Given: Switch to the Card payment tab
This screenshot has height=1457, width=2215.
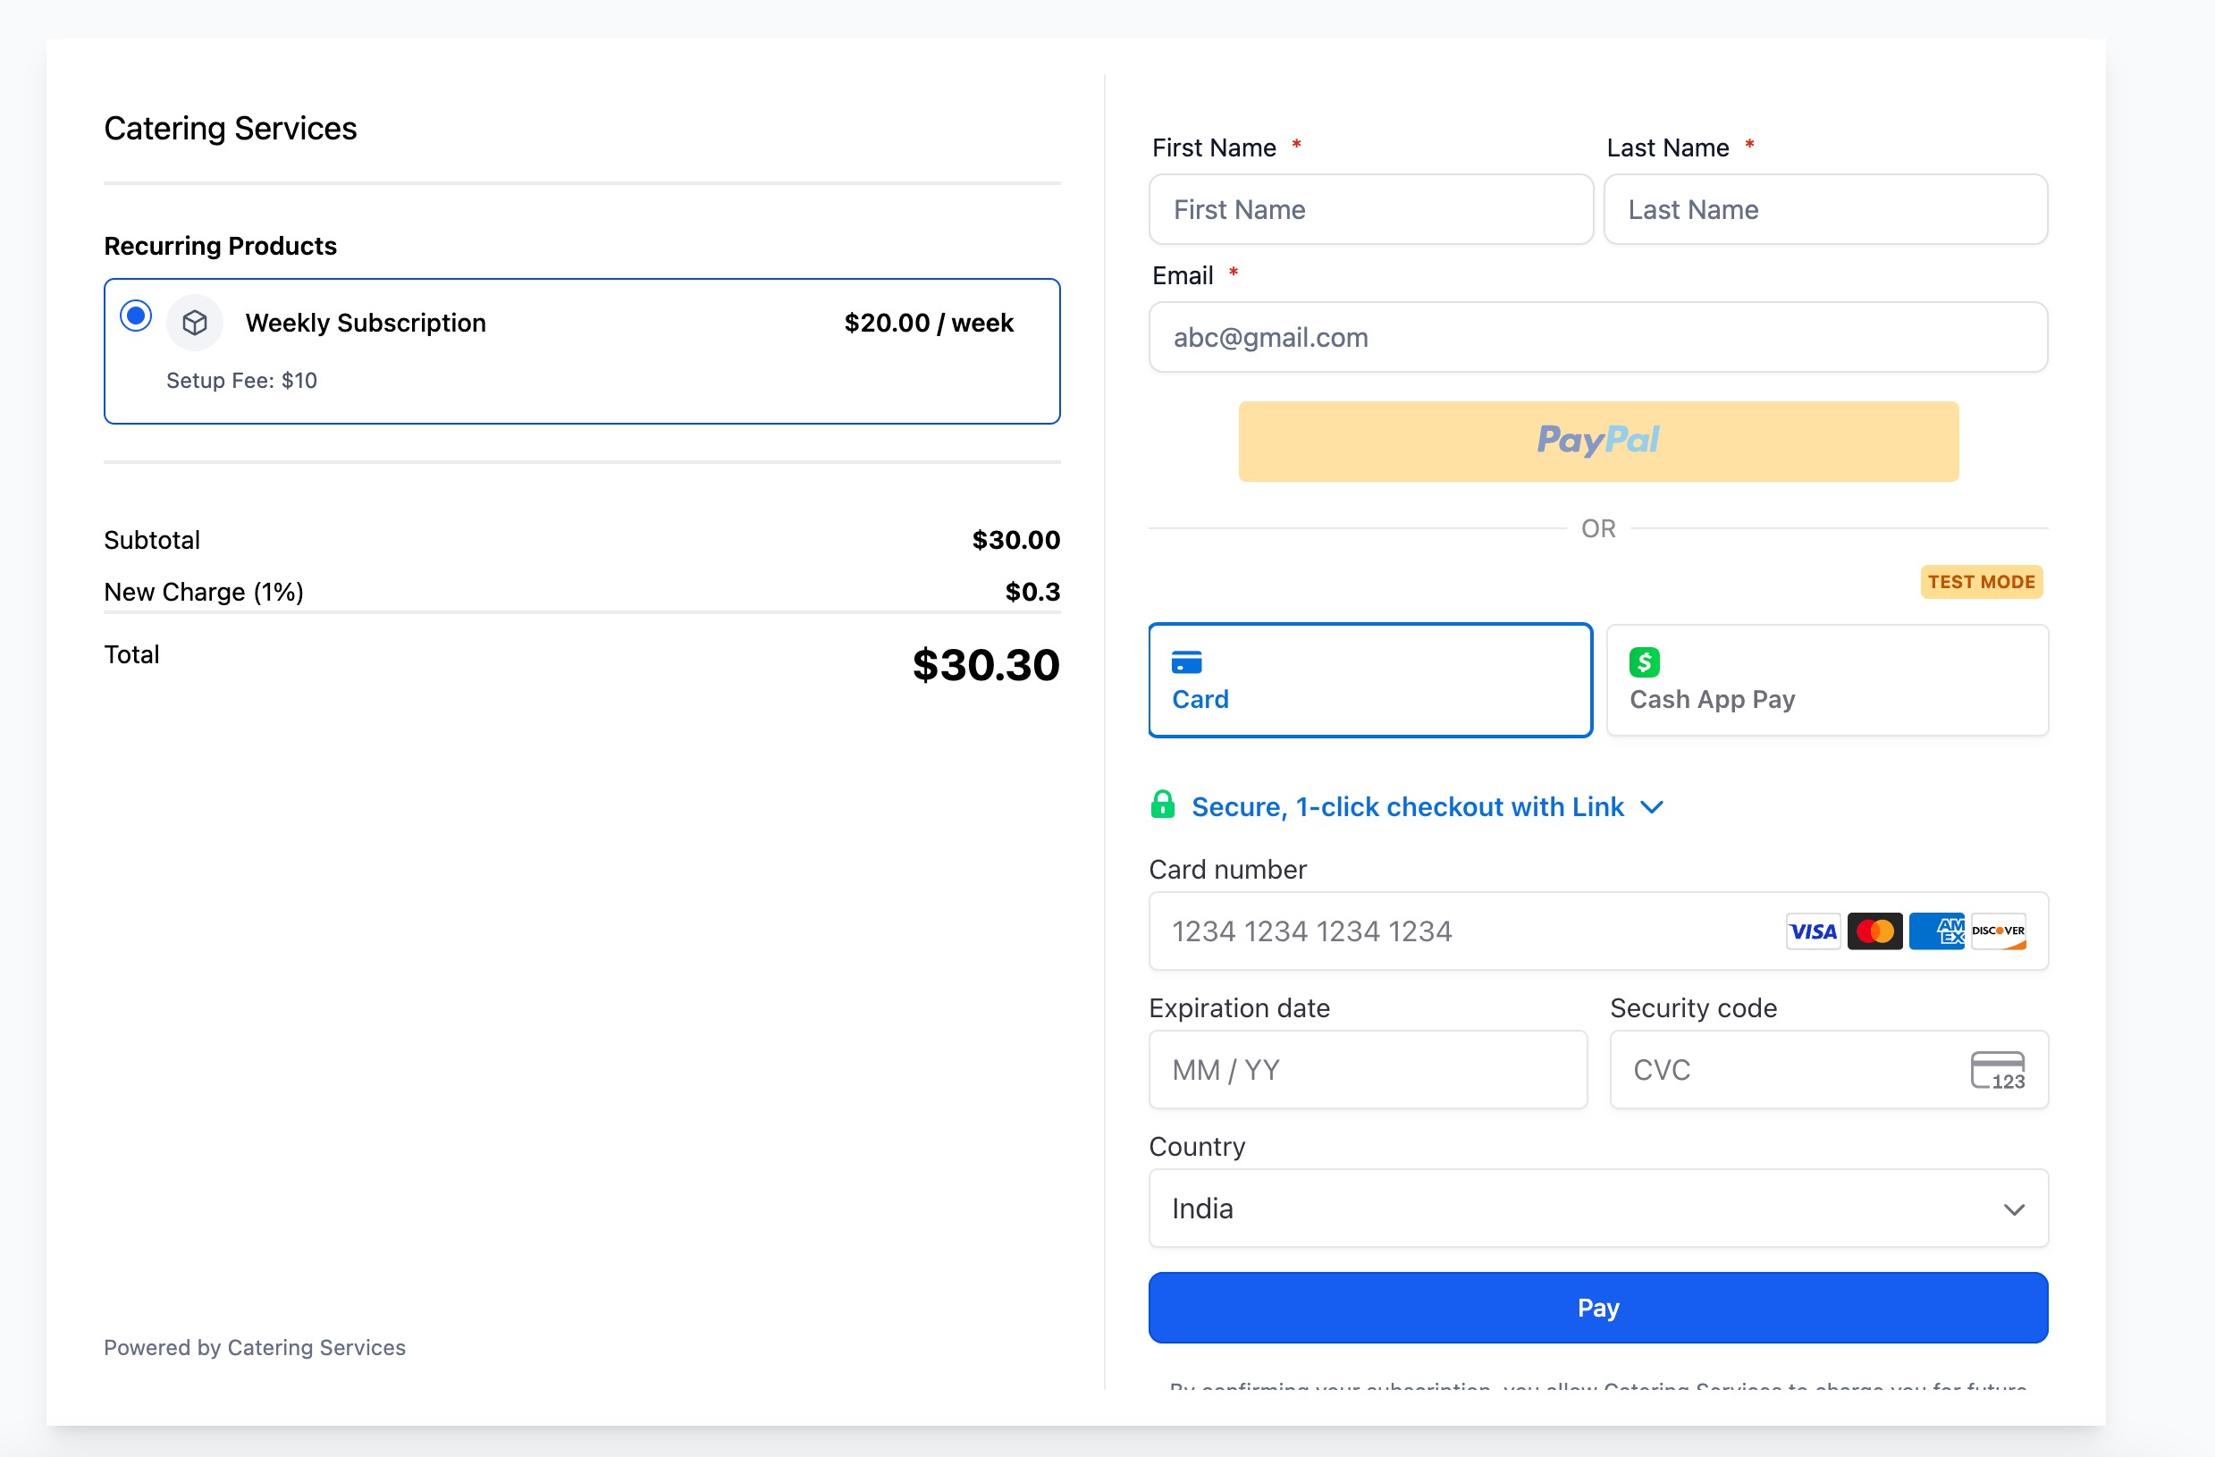Looking at the screenshot, I should (x=1370, y=680).
